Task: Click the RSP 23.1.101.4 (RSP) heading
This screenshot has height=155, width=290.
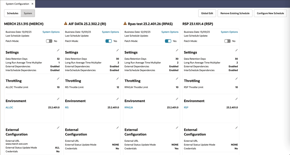Action: (x=198, y=24)
